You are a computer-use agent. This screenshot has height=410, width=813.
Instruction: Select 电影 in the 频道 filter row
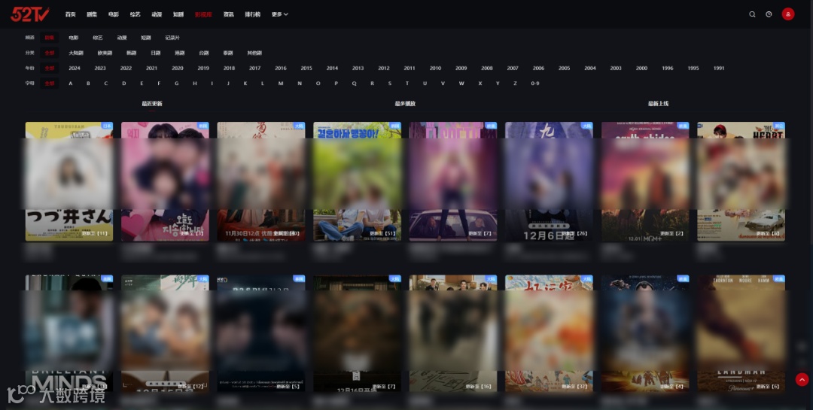coord(74,38)
